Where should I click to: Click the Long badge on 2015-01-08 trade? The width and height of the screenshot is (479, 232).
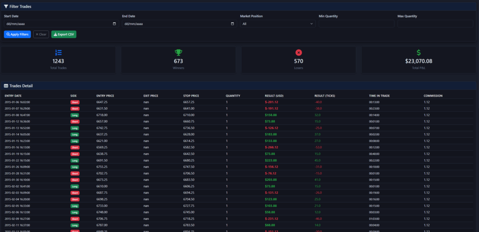click(75, 114)
